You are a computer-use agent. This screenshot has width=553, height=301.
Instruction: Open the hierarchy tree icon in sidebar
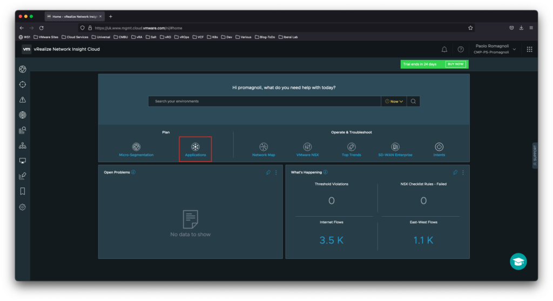[x=23, y=145]
